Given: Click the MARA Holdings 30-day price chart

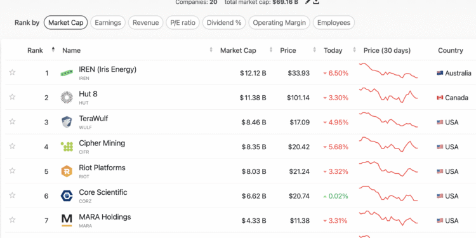Looking at the screenshot, I should coord(388,218).
